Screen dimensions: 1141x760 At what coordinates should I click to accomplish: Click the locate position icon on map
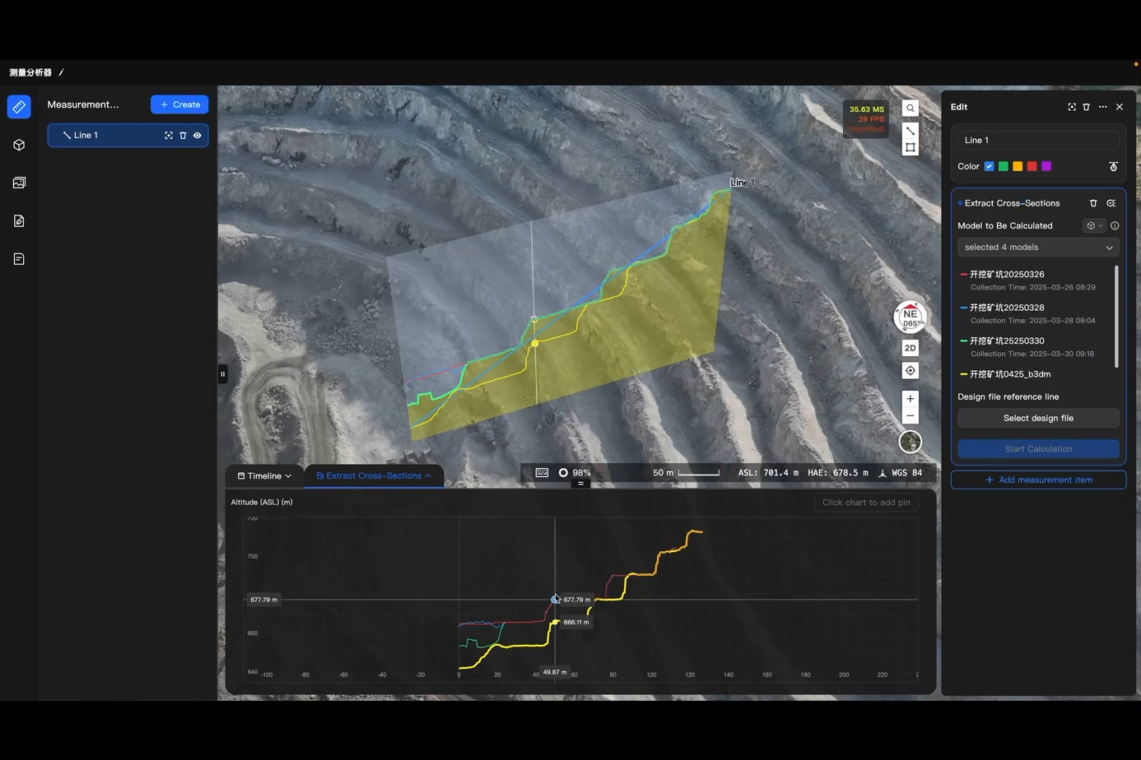(x=910, y=371)
